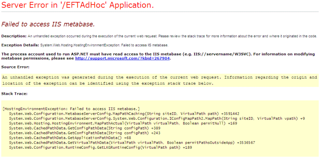Click the GetConfigPathData +389 stack line
The width and height of the screenshot is (320, 158).
(x=85, y=128)
